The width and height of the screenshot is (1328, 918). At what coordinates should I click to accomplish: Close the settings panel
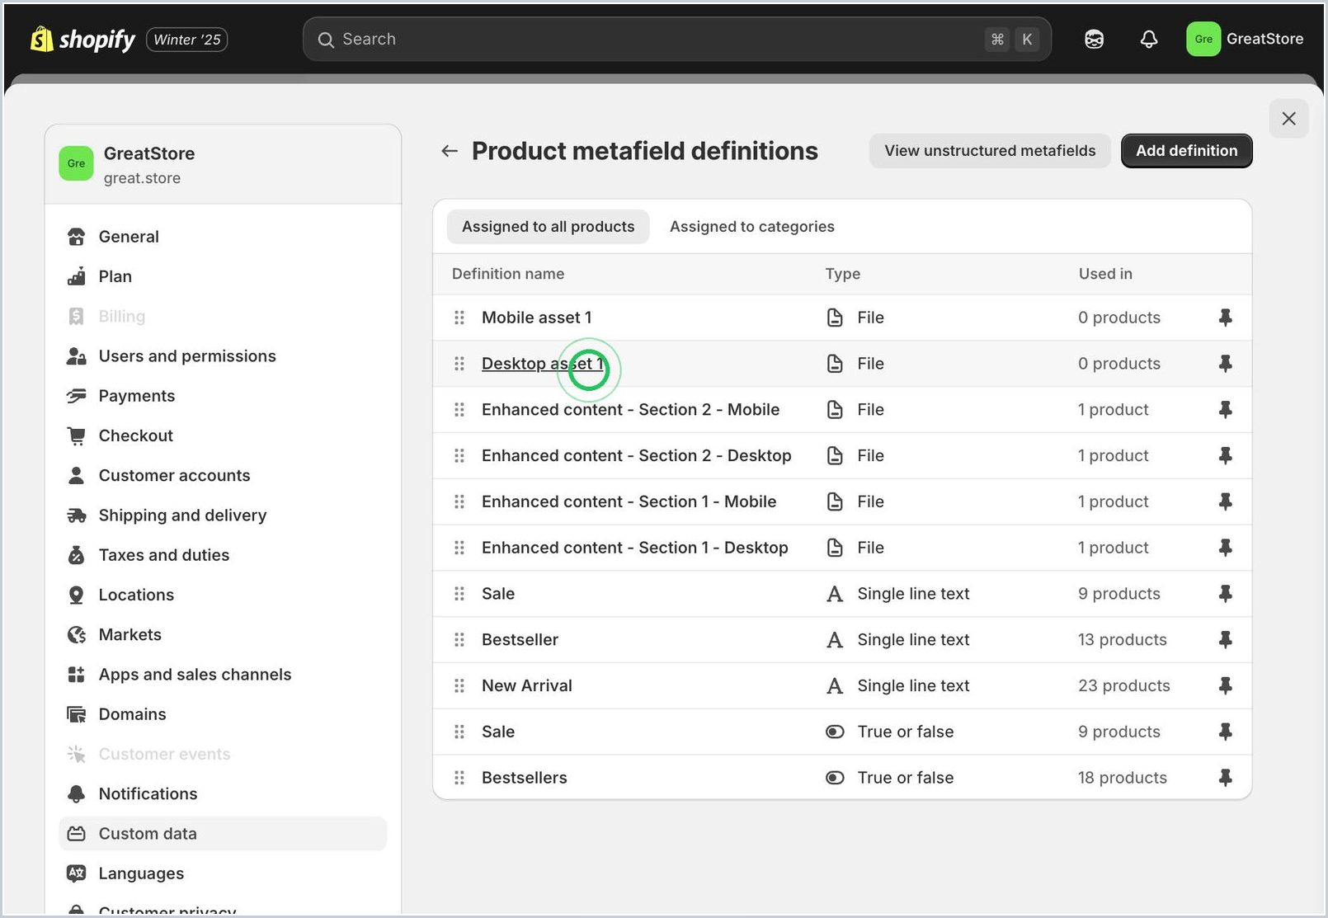tap(1288, 119)
